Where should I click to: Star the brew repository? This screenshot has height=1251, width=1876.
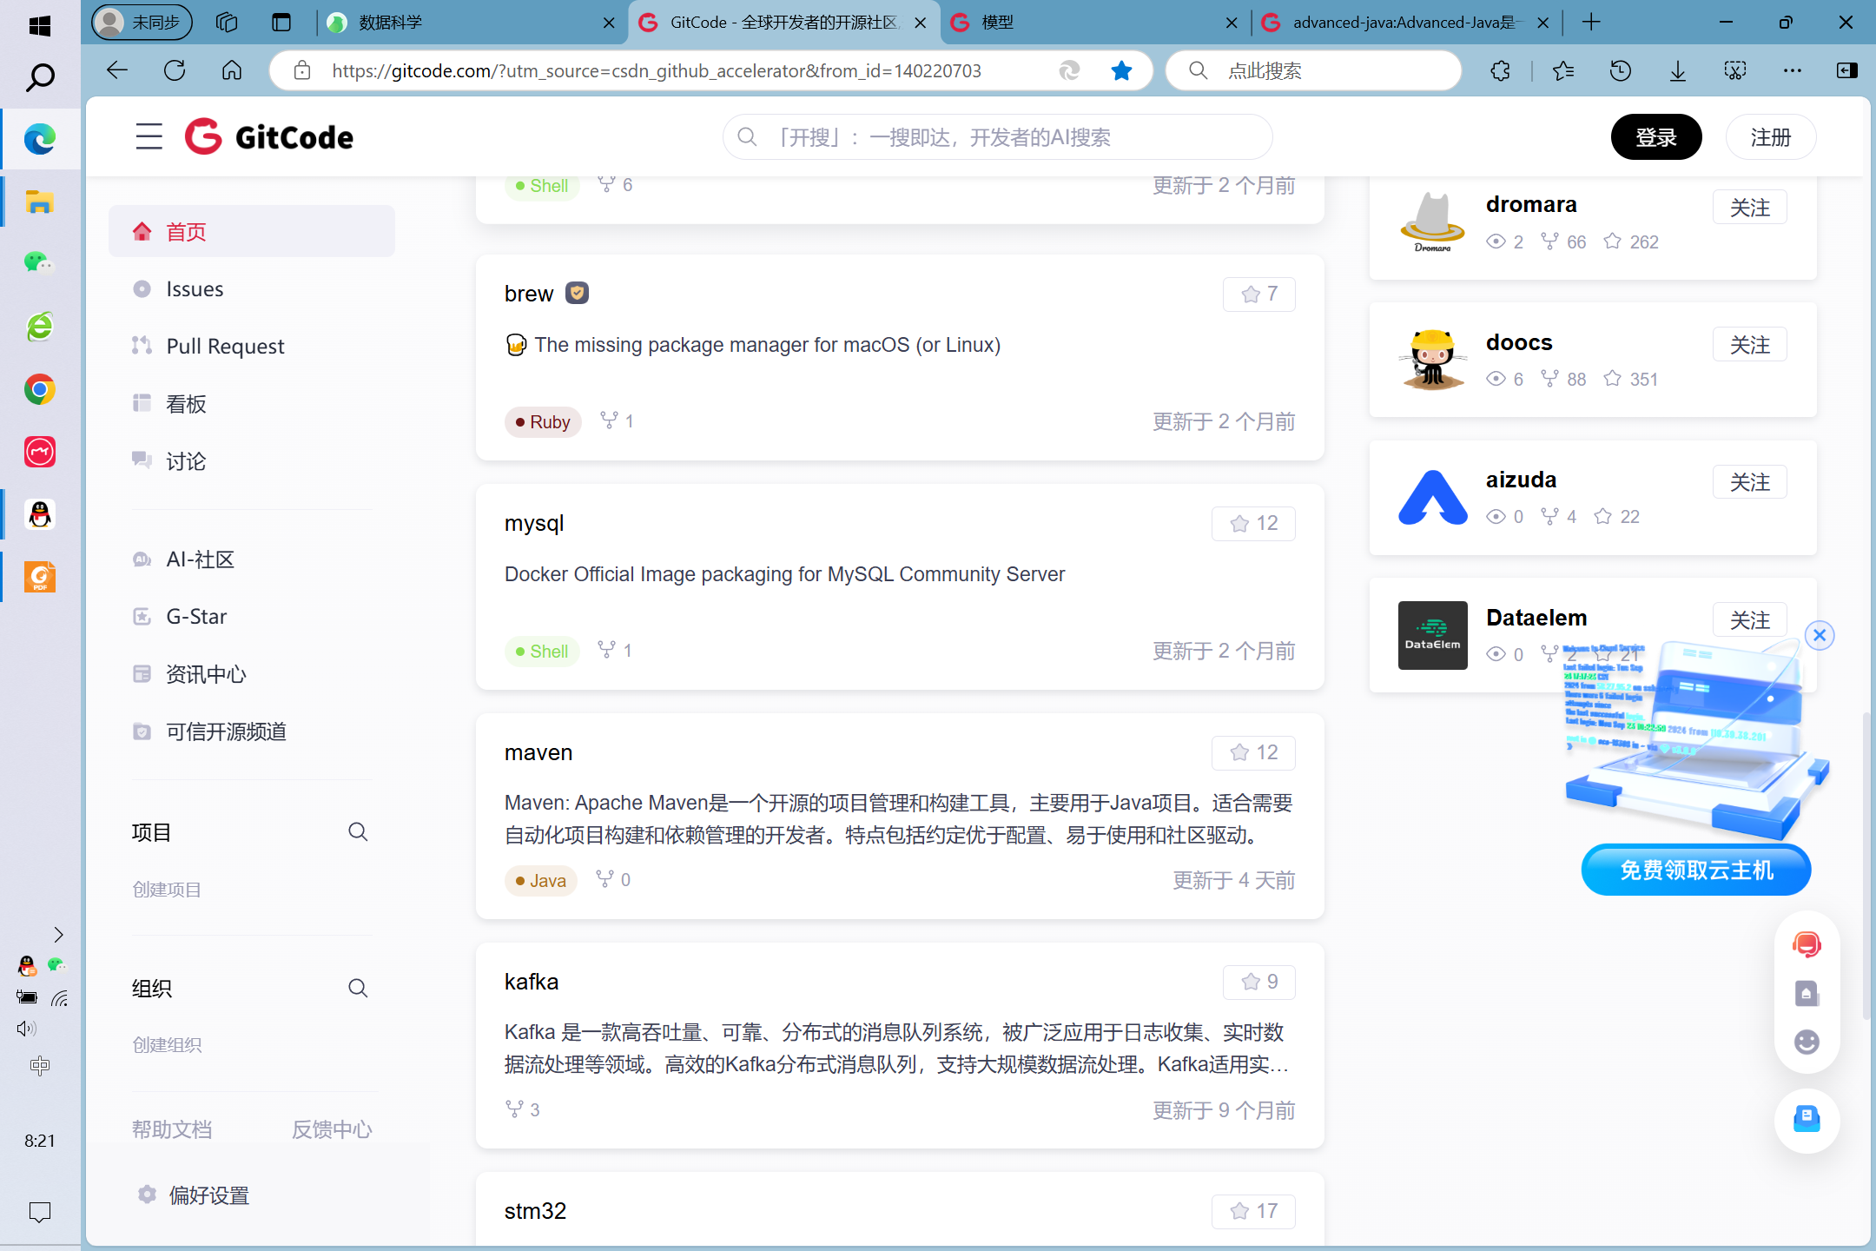click(x=1258, y=295)
